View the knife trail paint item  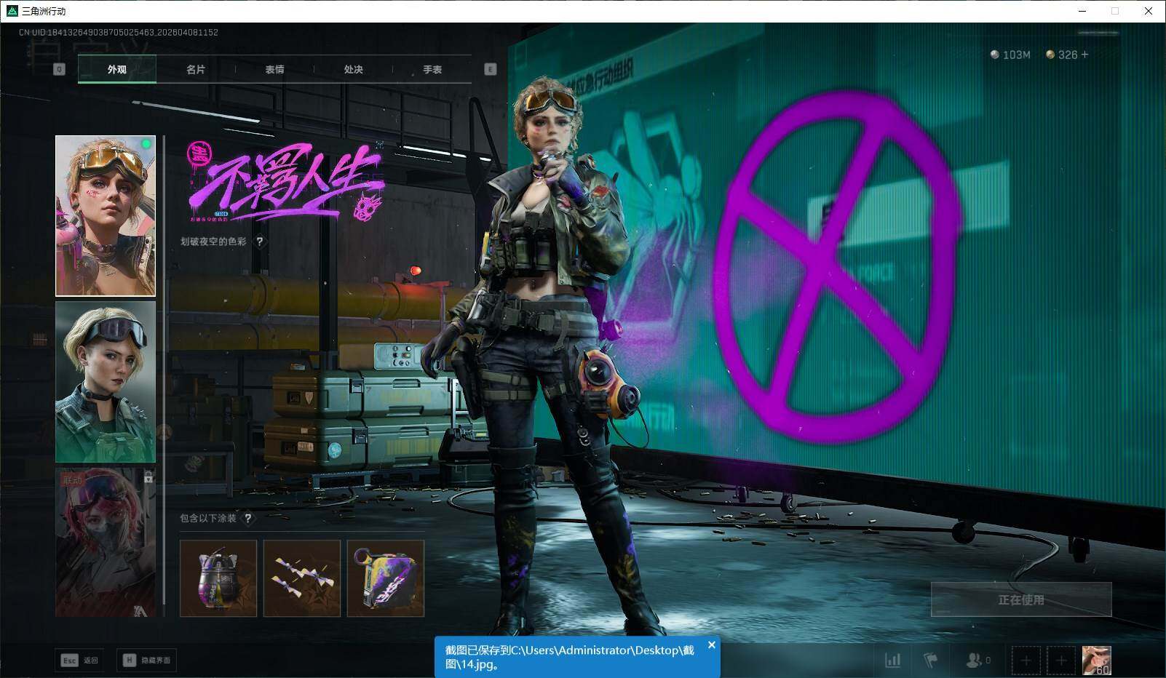(x=302, y=578)
